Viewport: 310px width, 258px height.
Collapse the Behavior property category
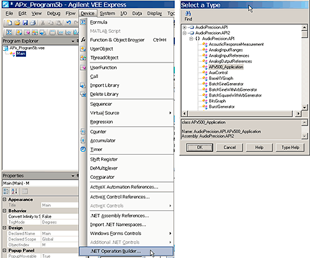tap(4, 211)
